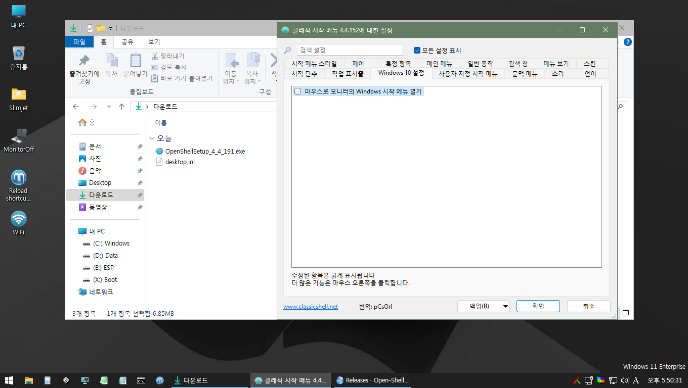Open File Explorer from the taskbar
The width and height of the screenshot is (688, 388).
(29, 380)
